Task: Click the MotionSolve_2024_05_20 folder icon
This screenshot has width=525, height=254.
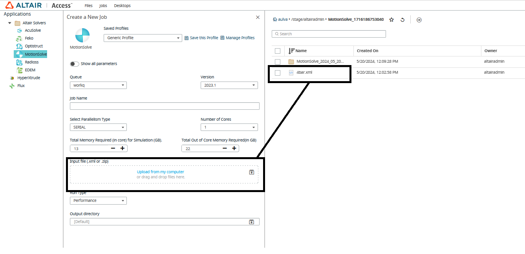Action: [x=291, y=62]
